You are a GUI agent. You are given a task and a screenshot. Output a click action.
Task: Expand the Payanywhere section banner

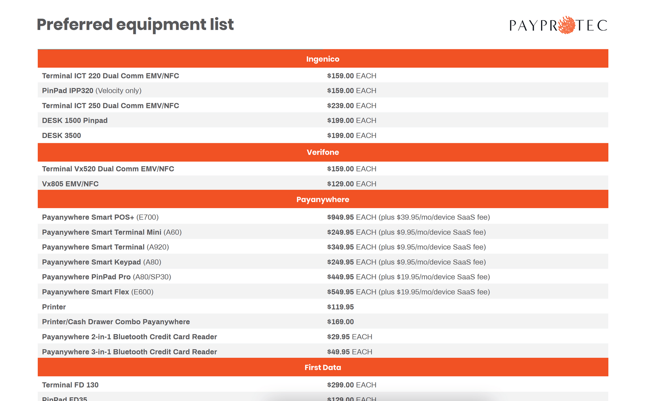(322, 199)
